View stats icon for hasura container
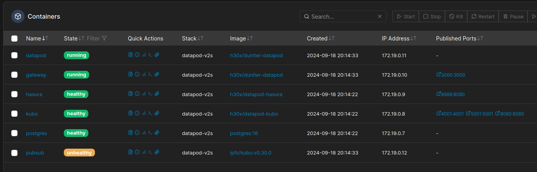 click(144, 94)
